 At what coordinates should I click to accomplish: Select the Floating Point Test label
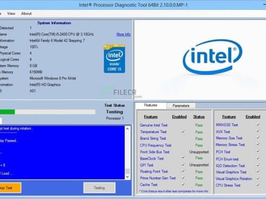154,172
